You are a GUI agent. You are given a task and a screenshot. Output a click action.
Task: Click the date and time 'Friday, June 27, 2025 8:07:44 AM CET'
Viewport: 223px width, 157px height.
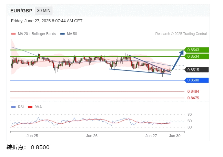[47, 21]
